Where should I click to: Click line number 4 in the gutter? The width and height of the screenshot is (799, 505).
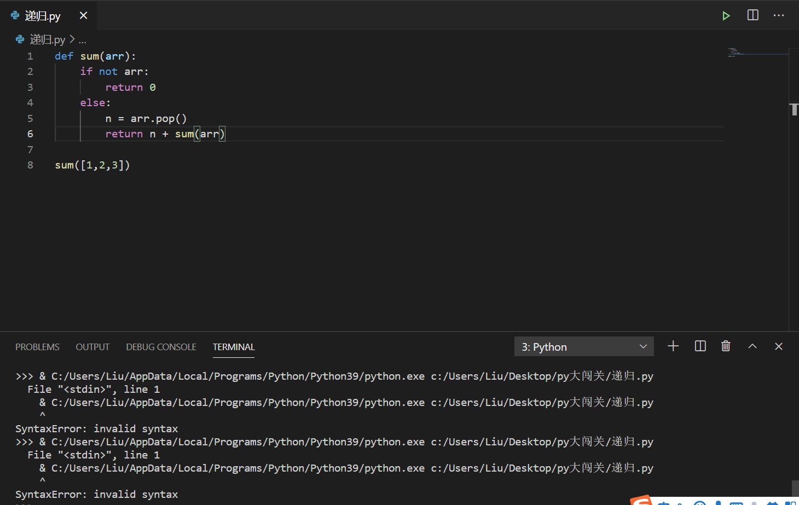[x=30, y=103]
